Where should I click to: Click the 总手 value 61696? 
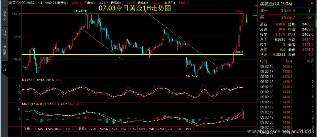280,39
